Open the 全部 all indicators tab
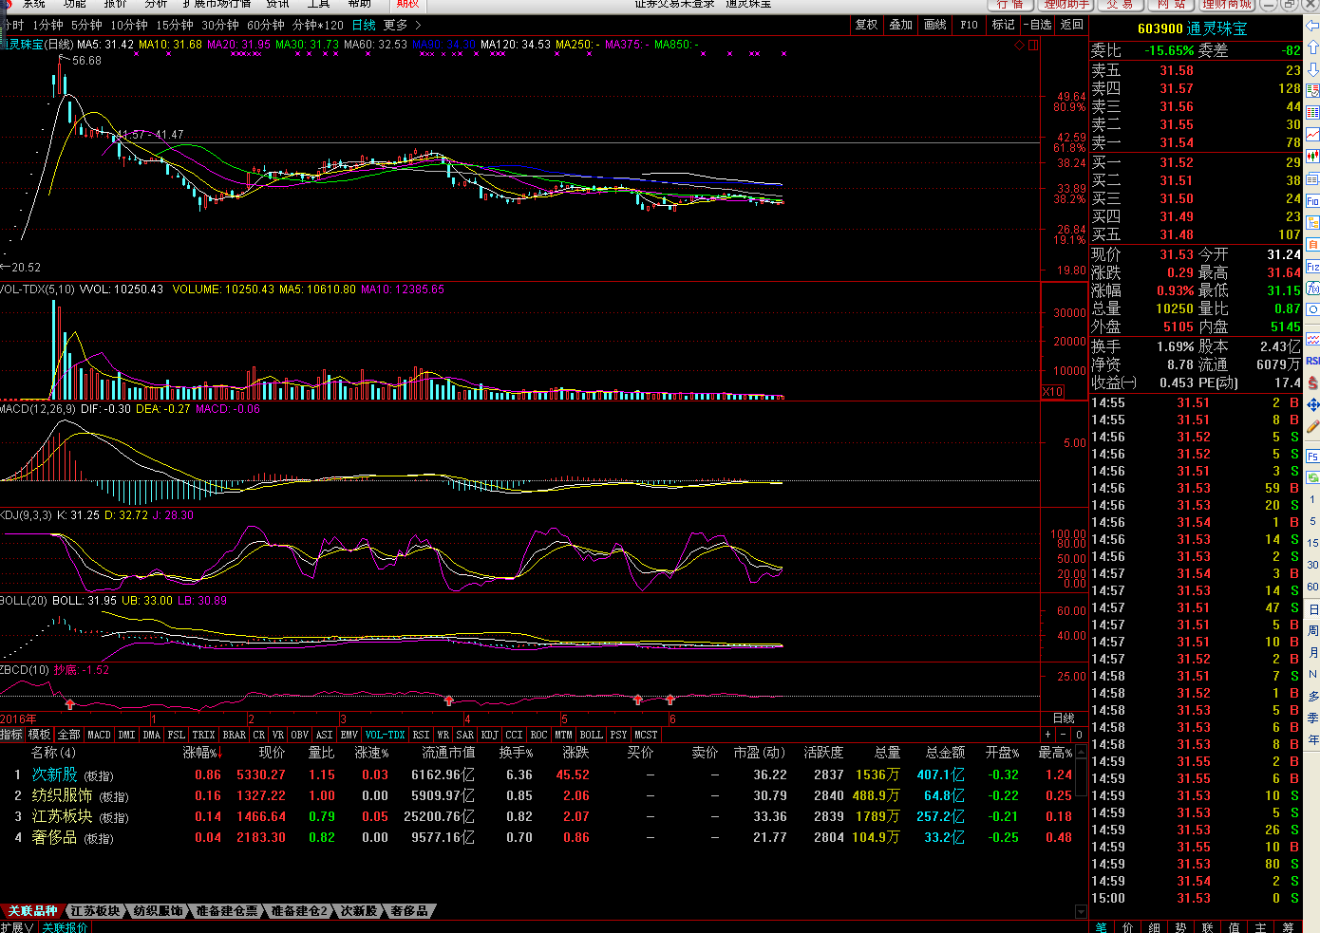Viewport: 1320px width, 933px height. click(69, 735)
